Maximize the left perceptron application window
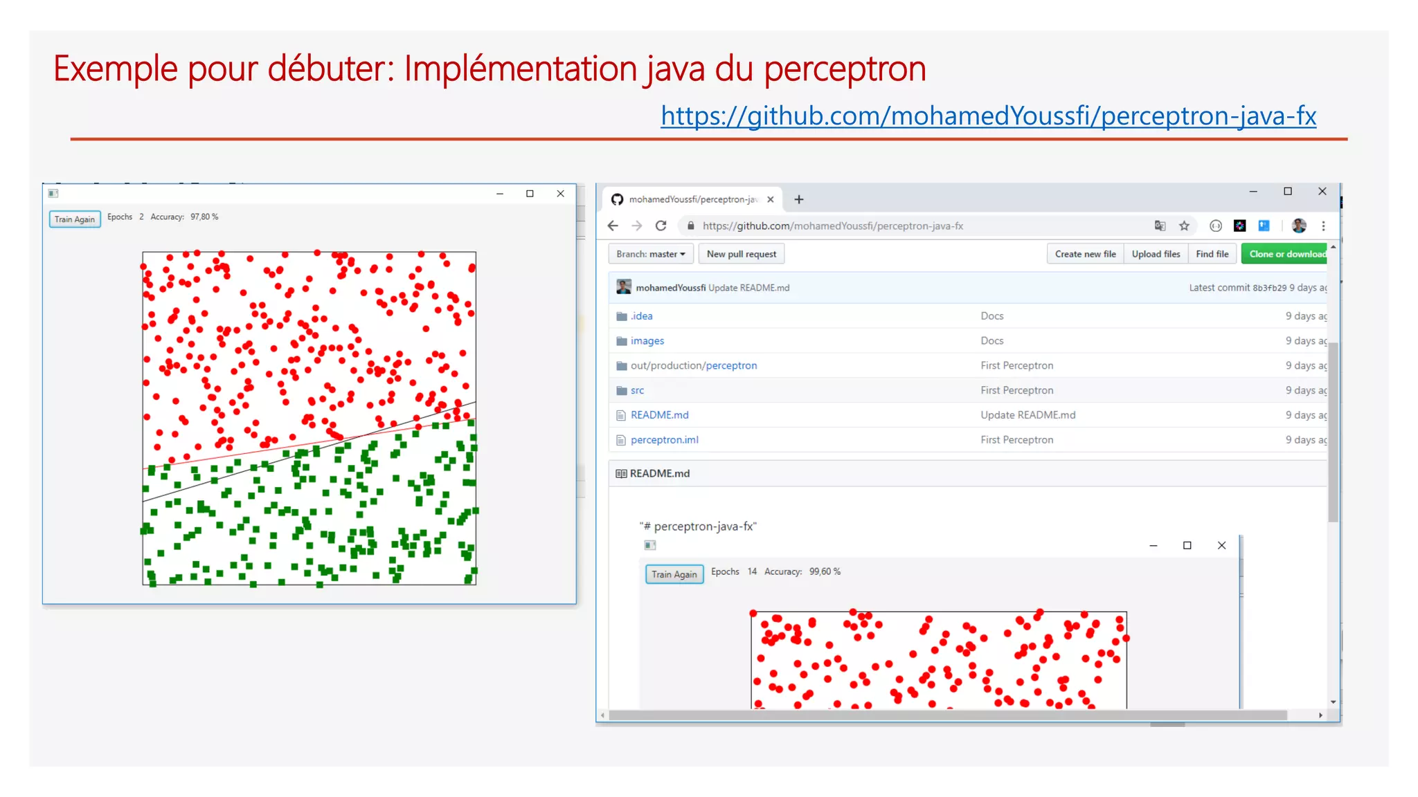Image resolution: width=1418 pixels, height=797 pixels. (530, 194)
